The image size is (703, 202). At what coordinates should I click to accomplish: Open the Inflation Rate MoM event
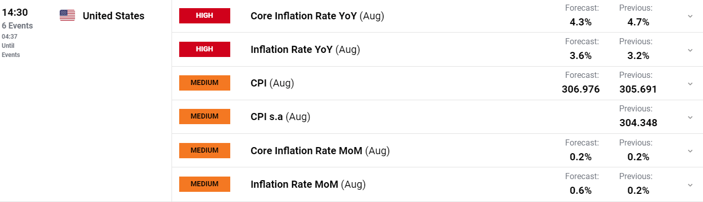[308, 184]
